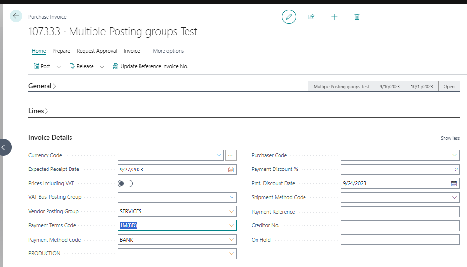Create a new invoice with plus icon
Viewport: 467px width, 267px height.
pyautogui.click(x=334, y=17)
